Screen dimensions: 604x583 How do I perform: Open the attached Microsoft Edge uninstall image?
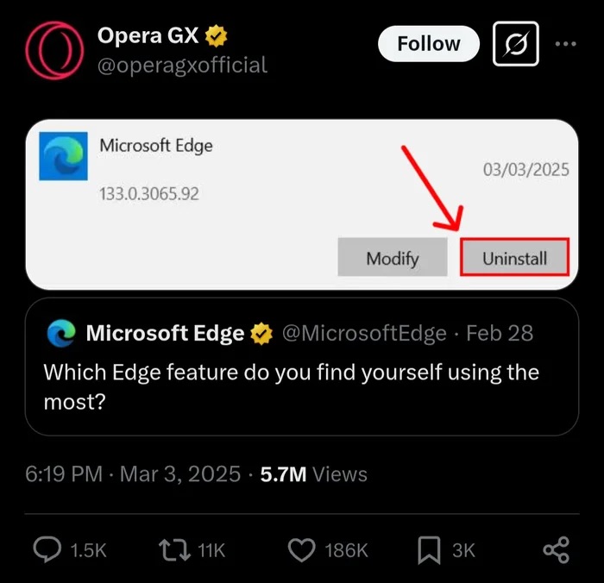click(301, 204)
